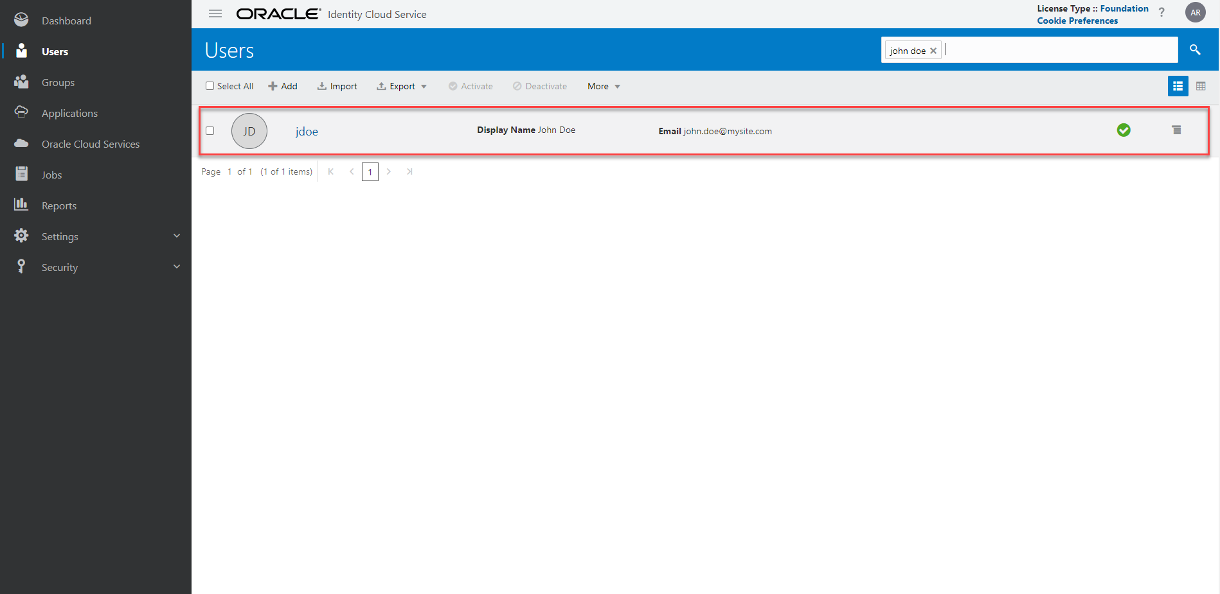Expand the More actions menu
1220x594 pixels.
point(602,85)
